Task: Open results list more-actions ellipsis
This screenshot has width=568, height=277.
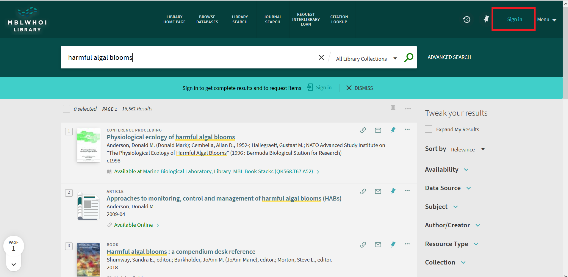Action: 408,109
